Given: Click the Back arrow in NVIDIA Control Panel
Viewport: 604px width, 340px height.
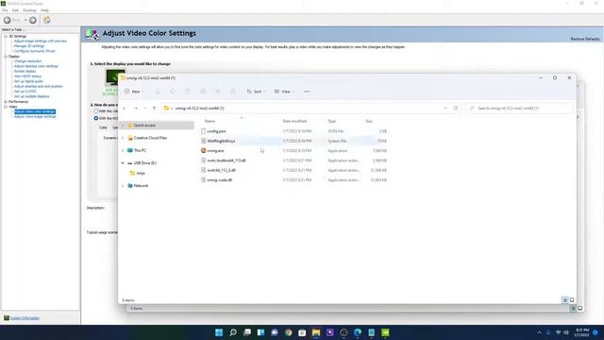Looking at the screenshot, I should 8,20.
